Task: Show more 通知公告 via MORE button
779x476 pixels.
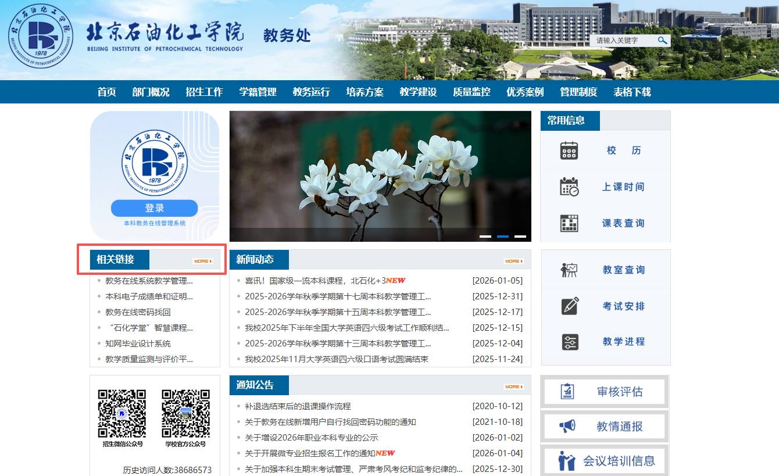Action: 514,387
